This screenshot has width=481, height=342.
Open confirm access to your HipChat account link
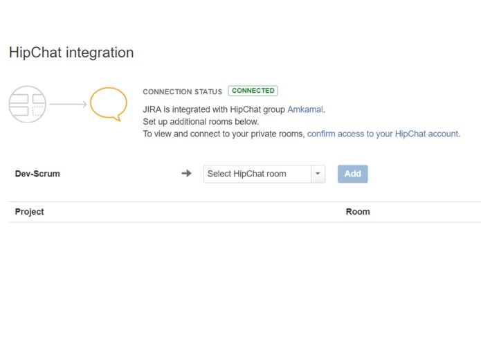coord(383,134)
